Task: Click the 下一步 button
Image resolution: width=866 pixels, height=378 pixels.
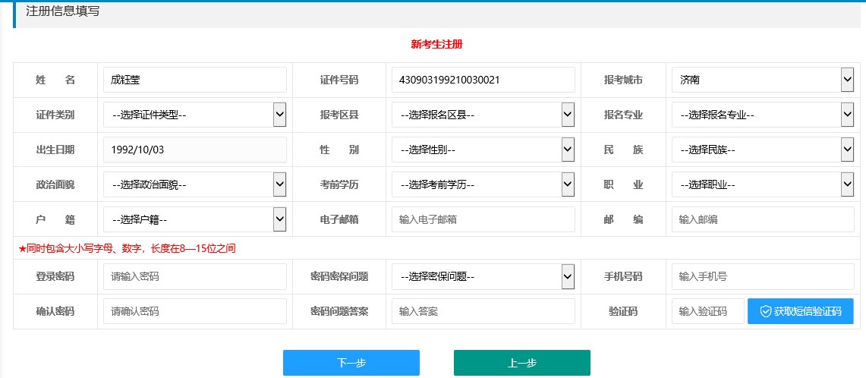Action: [351, 363]
